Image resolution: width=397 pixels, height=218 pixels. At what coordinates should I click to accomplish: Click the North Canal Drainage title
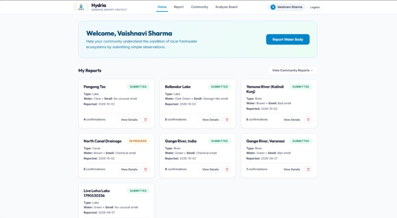102,141
